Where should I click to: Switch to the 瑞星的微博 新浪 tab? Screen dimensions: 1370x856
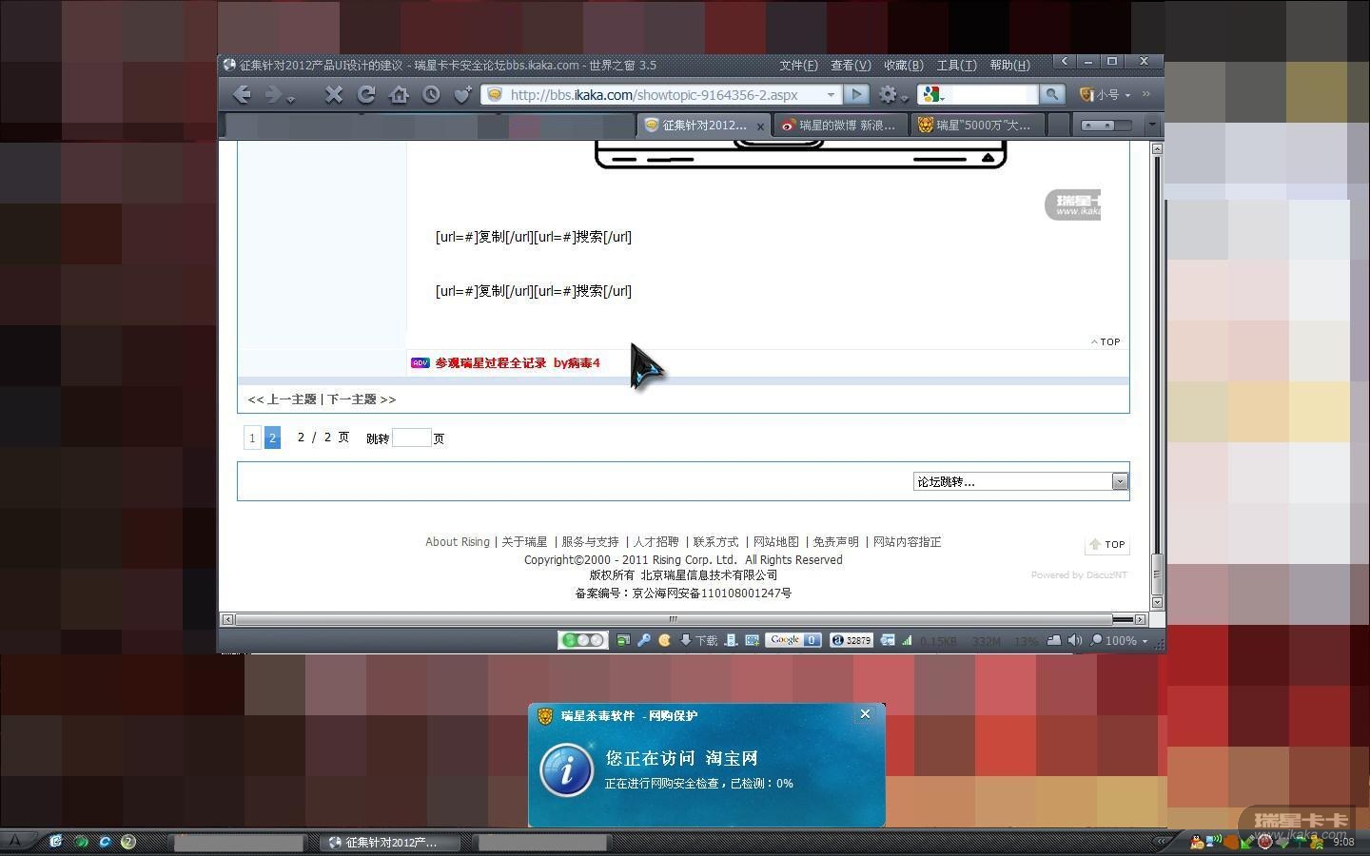pyautogui.click(x=839, y=125)
